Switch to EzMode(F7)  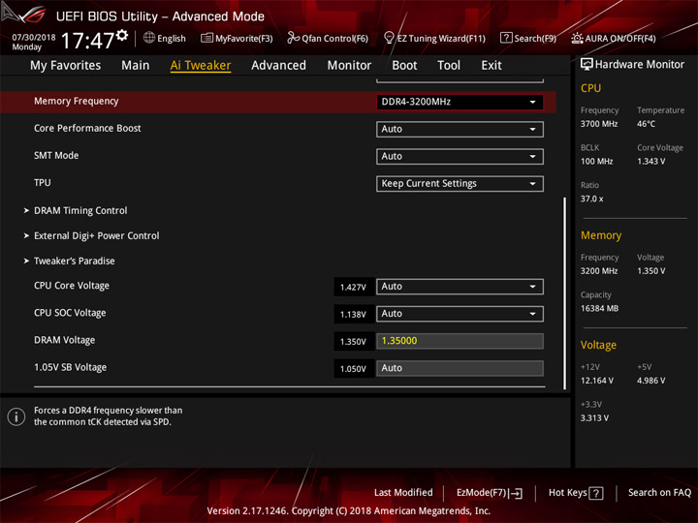(x=490, y=493)
